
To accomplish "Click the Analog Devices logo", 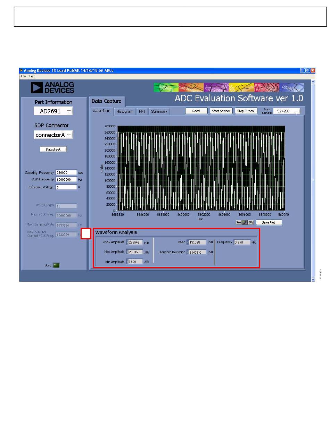I will click(52, 87).
